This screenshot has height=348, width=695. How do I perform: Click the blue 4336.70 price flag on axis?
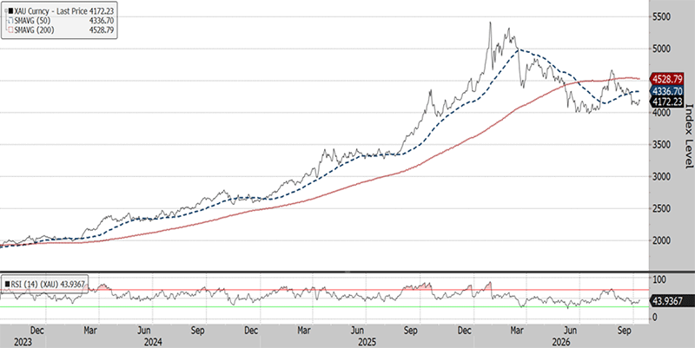[666, 91]
